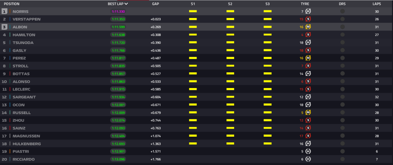Click Norris's hard tyre icon

308,11
